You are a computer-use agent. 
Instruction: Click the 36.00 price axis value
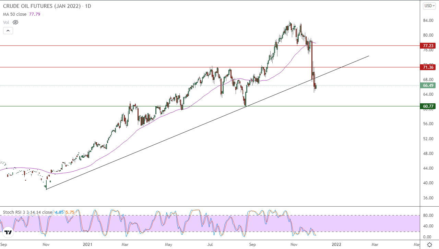(428, 198)
